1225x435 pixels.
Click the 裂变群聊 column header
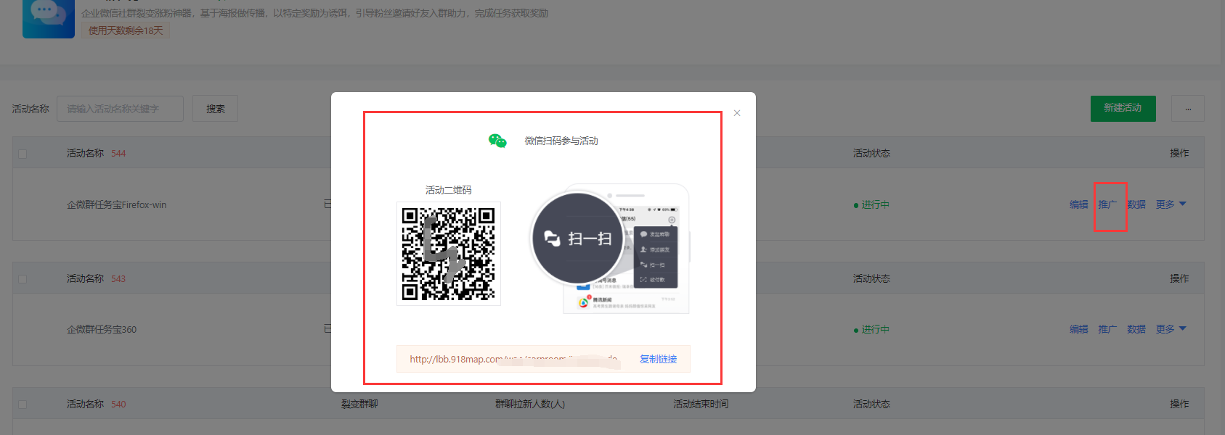359,404
